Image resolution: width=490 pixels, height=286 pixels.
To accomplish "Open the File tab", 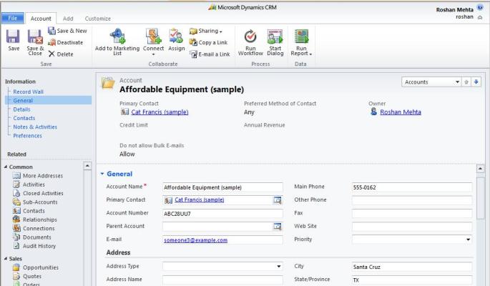I will click(14, 18).
